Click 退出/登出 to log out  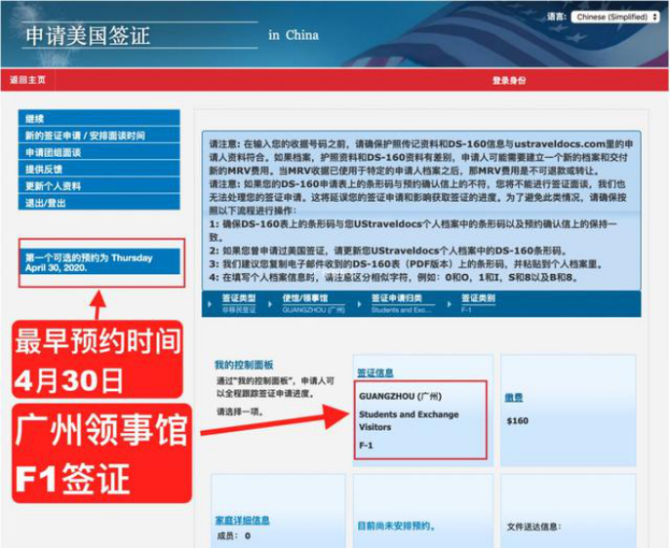click(x=45, y=203)
